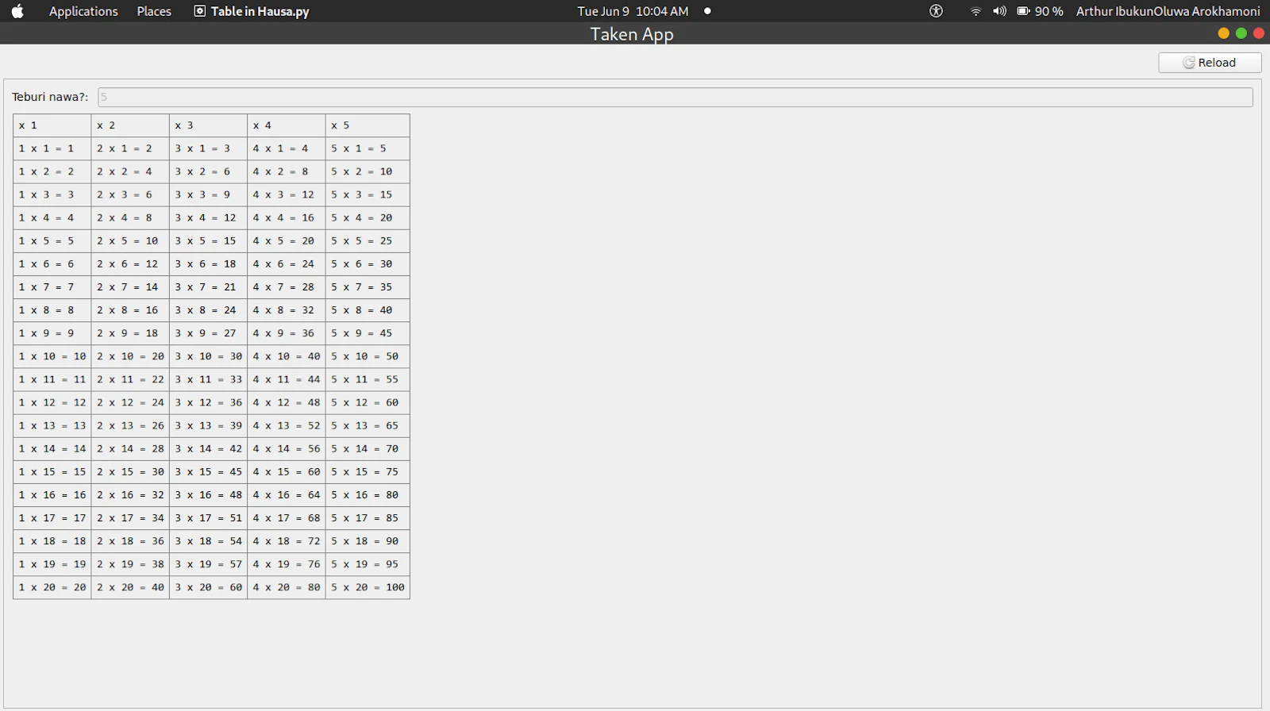Open the Wi-Fi status icon
Image resolution: width=1270 pixels, height=711 pixels.
click(976, 11)
